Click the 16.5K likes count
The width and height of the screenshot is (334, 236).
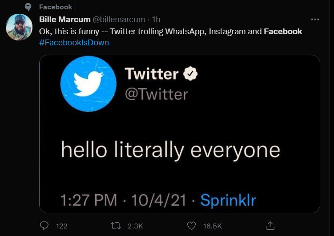click(x=212, y=226)
